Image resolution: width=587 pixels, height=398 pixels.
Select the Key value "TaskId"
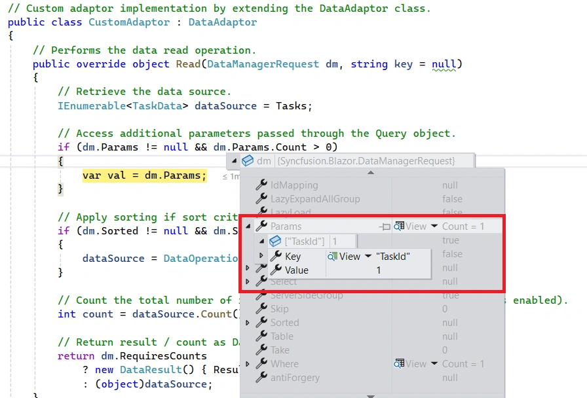coord(392,257)
